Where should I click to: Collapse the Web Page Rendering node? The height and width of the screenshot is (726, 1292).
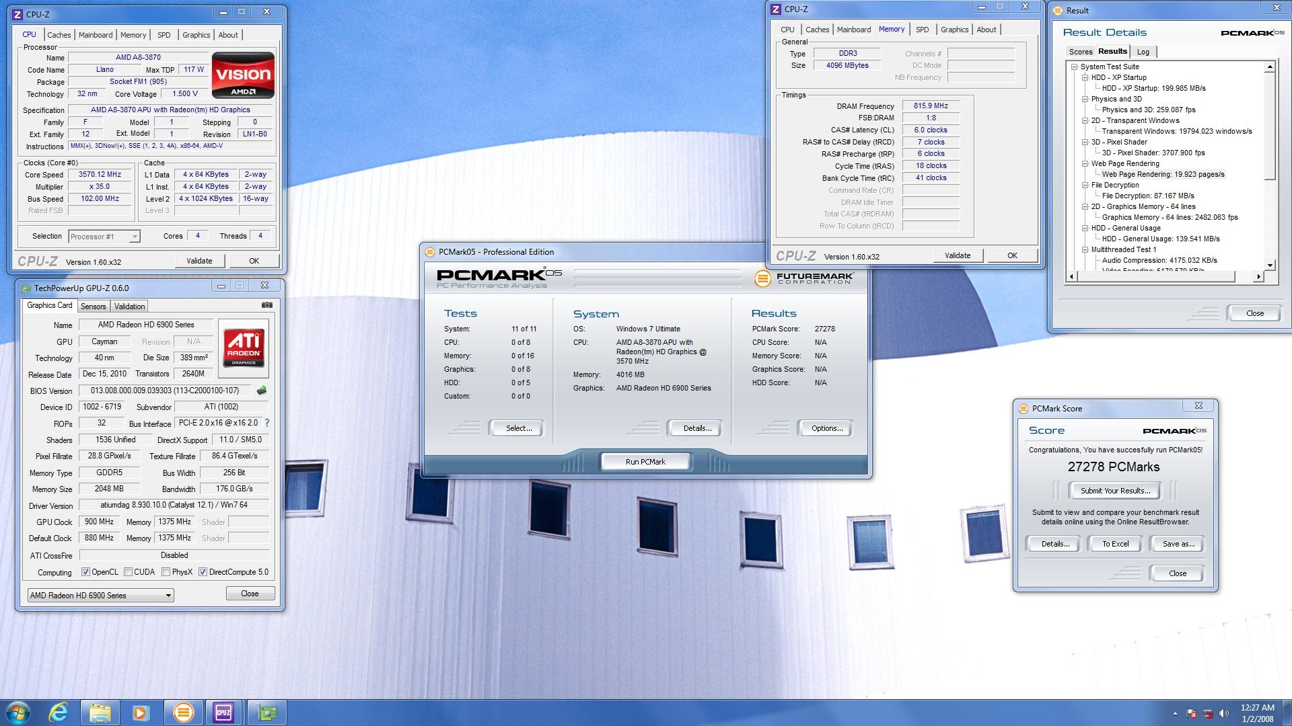pos(1085,163)
